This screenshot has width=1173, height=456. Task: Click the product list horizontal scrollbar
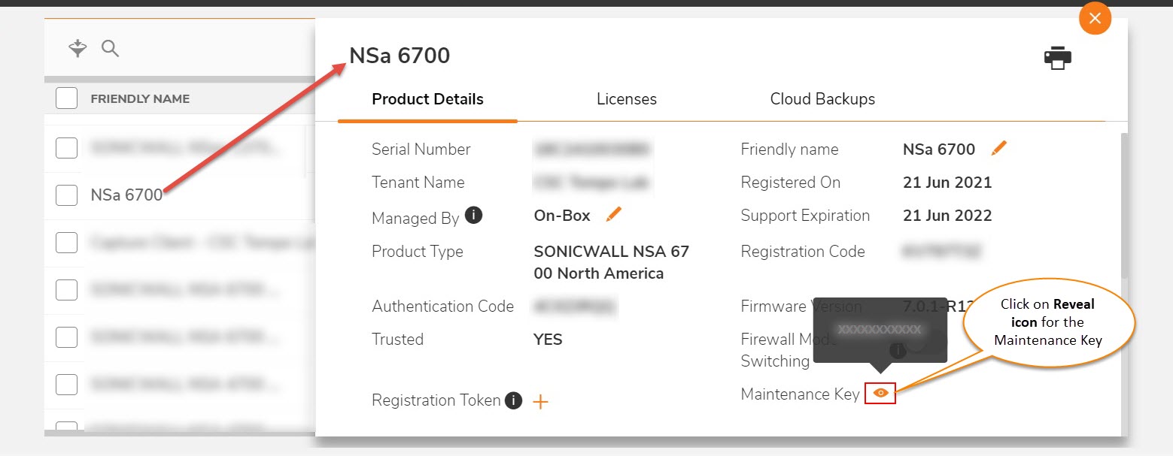(x=179, y=433)
